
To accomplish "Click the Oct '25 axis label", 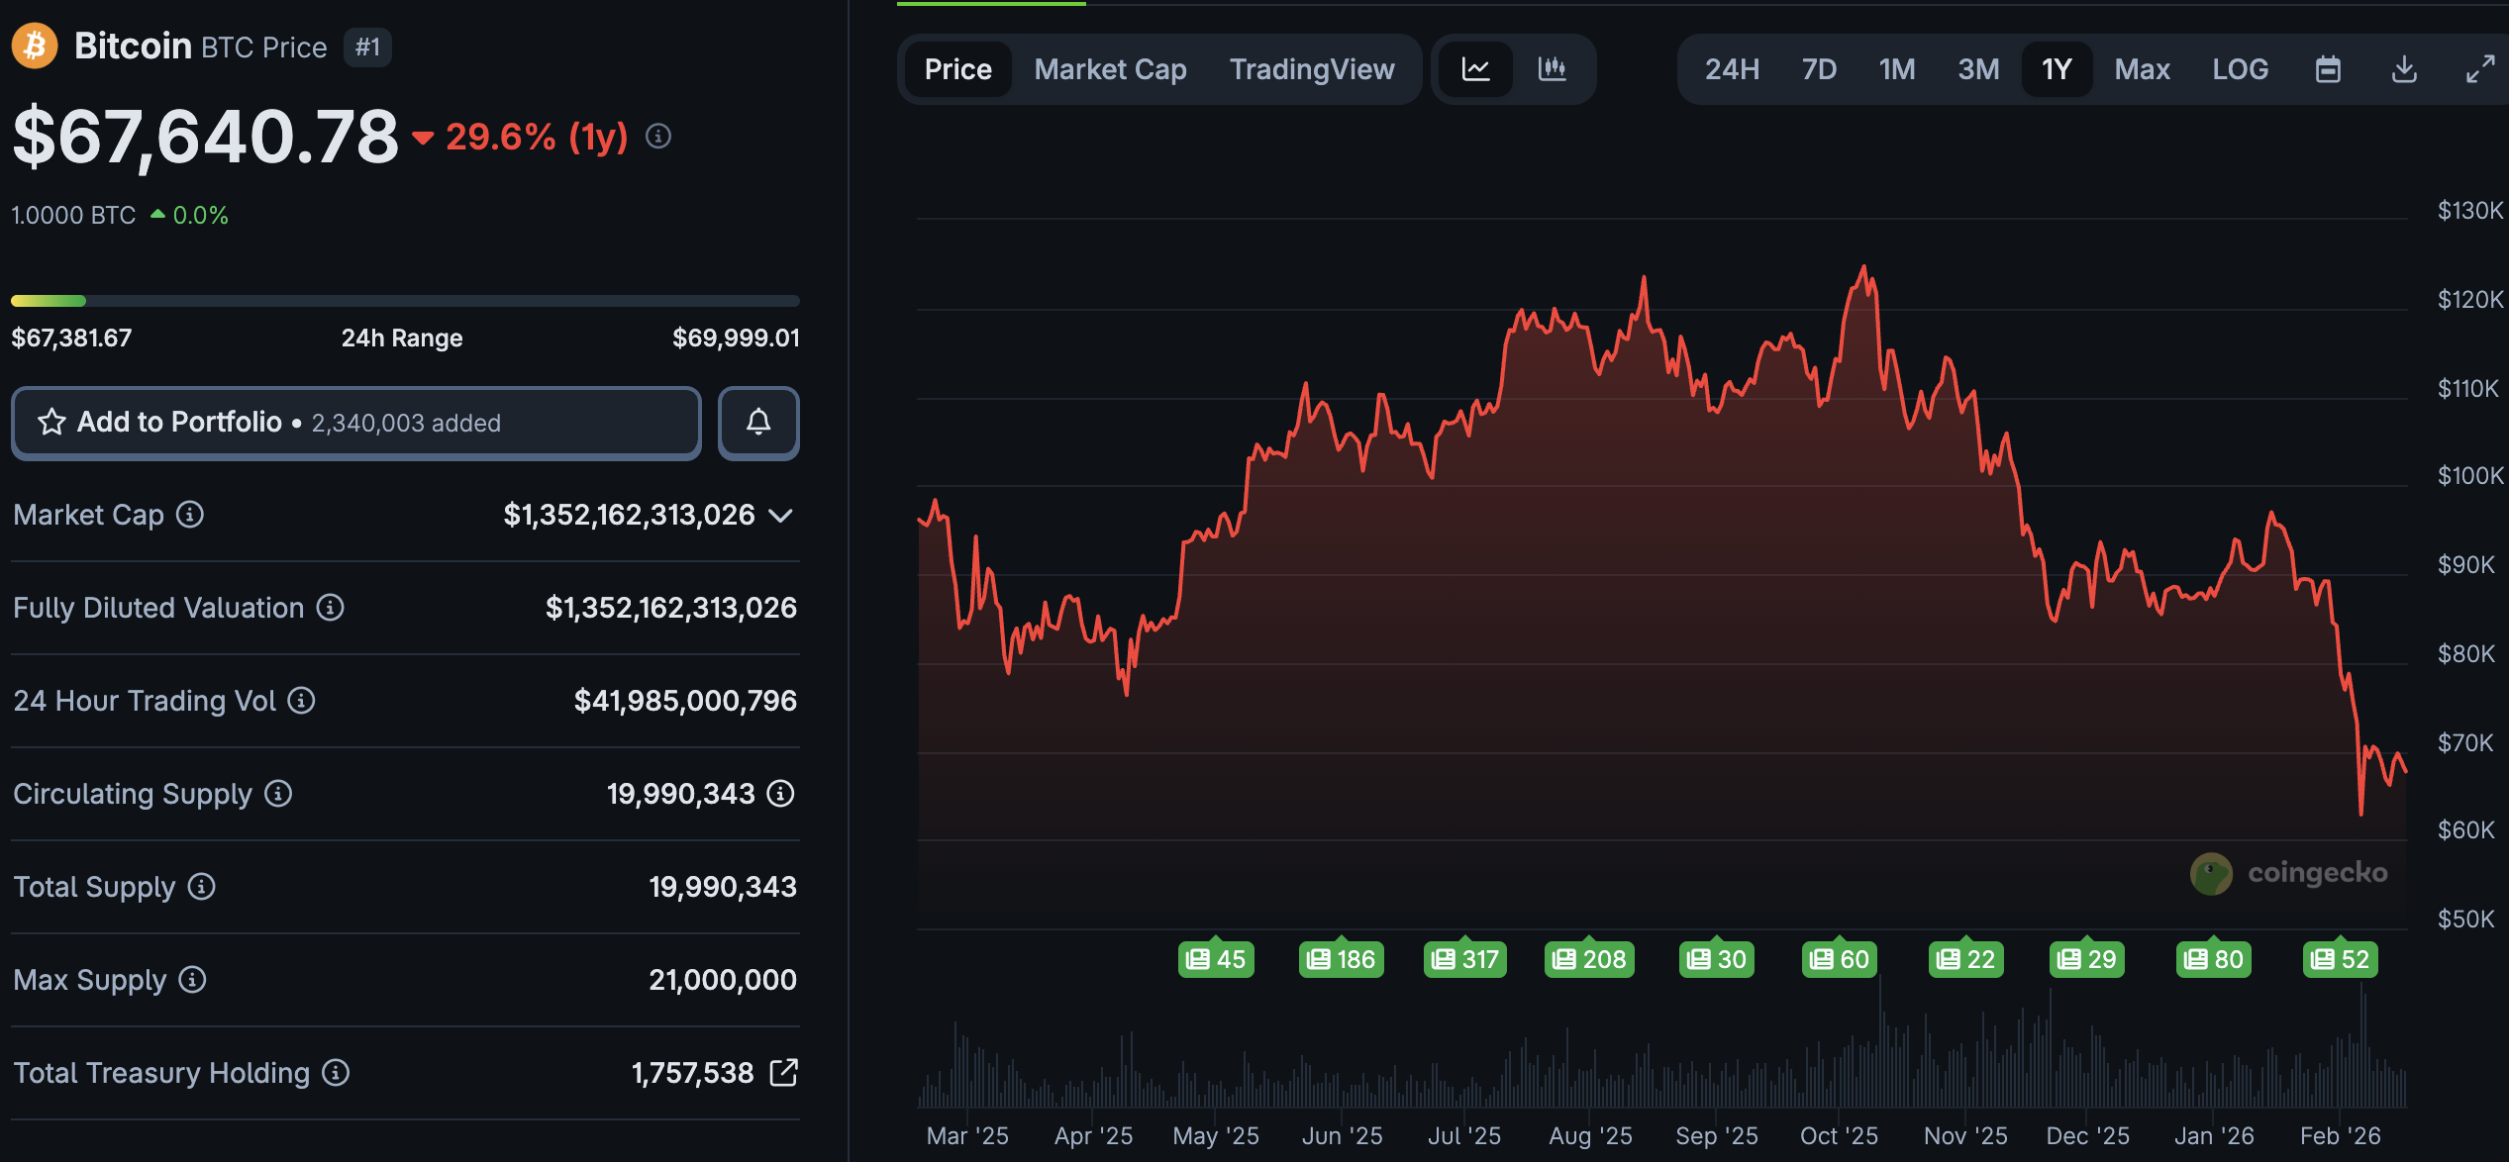I will [1839, 1135].
